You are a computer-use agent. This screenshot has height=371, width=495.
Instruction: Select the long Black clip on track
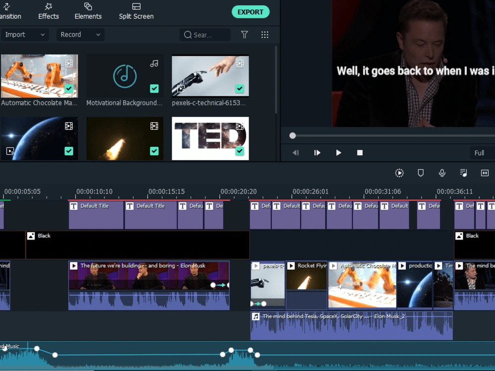click(x=137, y=245)
